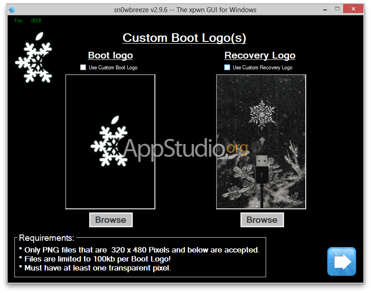The image size is (371, 293).
Task: Tick the Use Custom Recovery Logo checkbox
Action: pos(227,68)
